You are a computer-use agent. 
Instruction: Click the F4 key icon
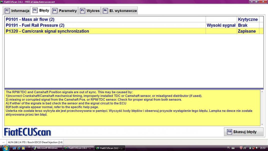point(55,10)
